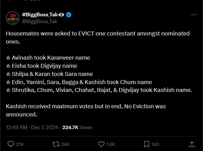Image resolution: width=203 pixels, height=151 pixels.
Task: Click the #BiggBoss_Tak display name
Action: pos(40,15)
